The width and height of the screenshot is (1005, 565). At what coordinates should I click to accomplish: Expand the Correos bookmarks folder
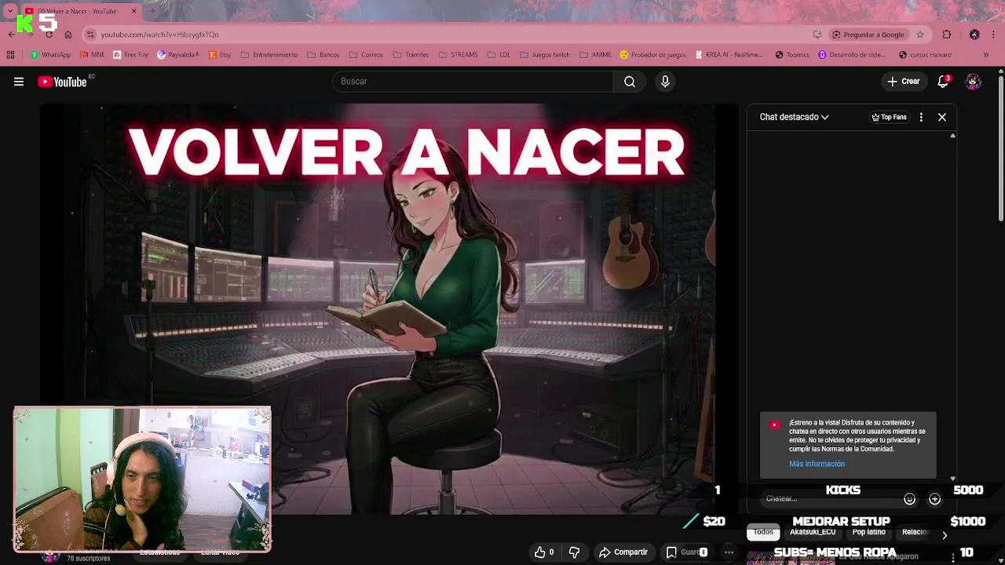pos(366,55)
